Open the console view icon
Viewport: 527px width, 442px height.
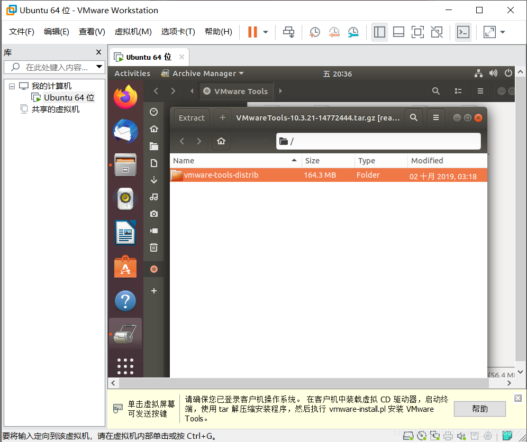pyautogui.click(x=463, y=32)
